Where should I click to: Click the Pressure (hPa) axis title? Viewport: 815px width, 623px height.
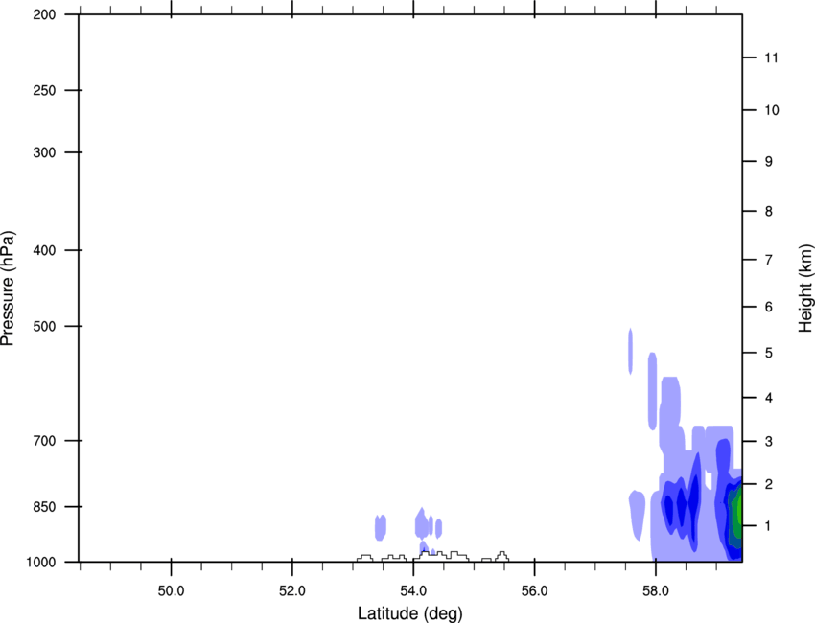(8, 288)
